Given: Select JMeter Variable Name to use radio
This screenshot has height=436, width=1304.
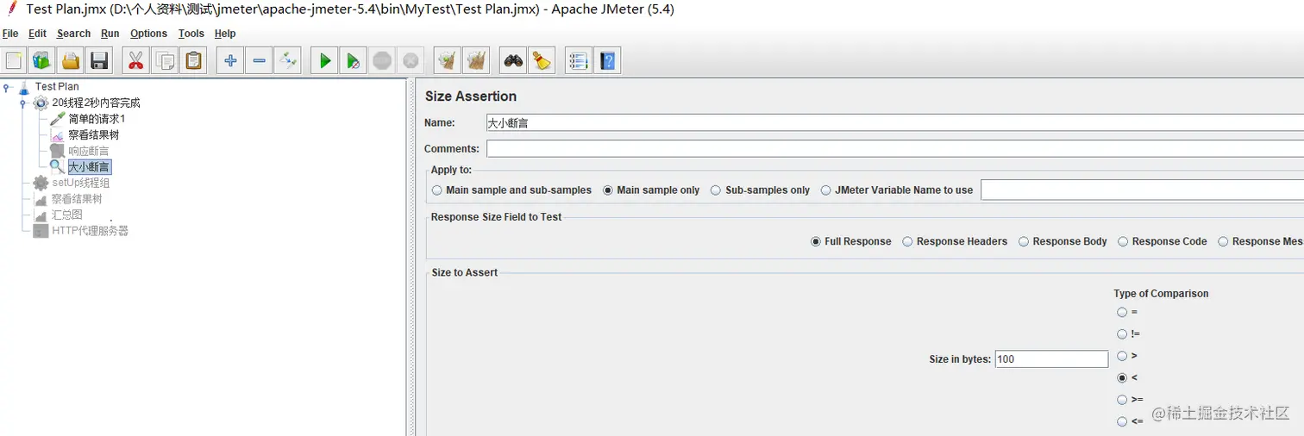Looking at the screenshot, I should click(826, 190).
